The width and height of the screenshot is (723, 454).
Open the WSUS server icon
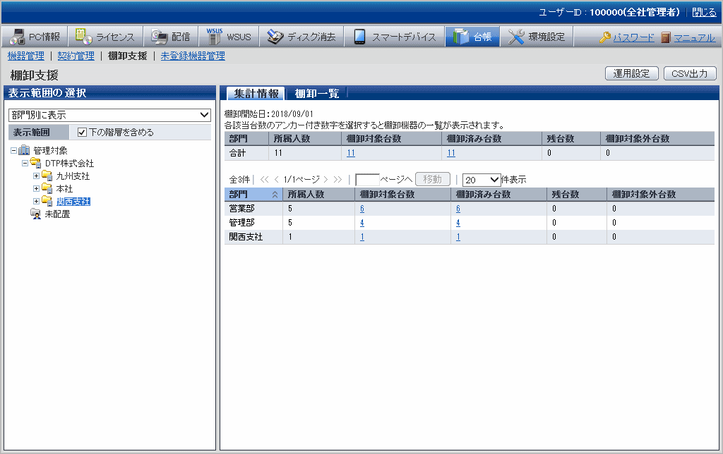click(x=214, y=37)
